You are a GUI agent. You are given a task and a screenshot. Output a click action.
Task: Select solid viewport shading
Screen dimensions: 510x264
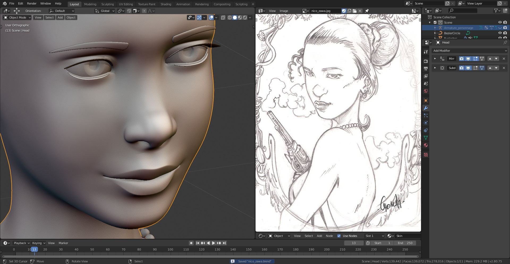tap(235, 18)
